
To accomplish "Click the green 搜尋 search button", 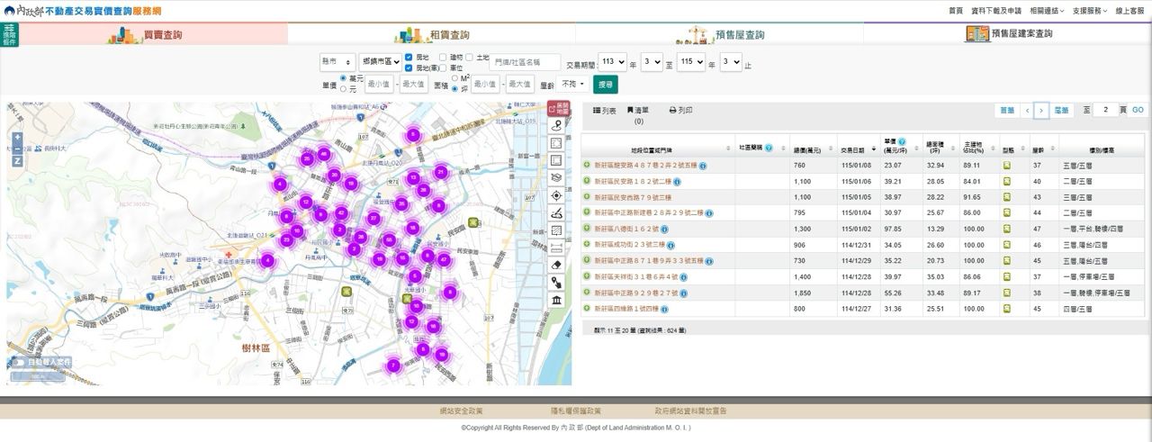I will pos(606,84).
